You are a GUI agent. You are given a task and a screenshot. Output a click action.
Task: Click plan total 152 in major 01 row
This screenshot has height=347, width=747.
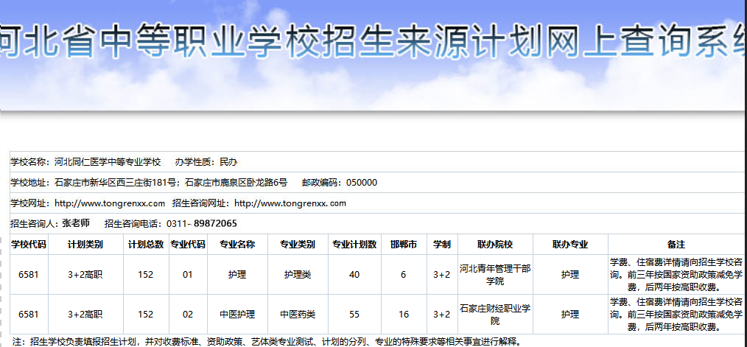[x=146, y=275]
